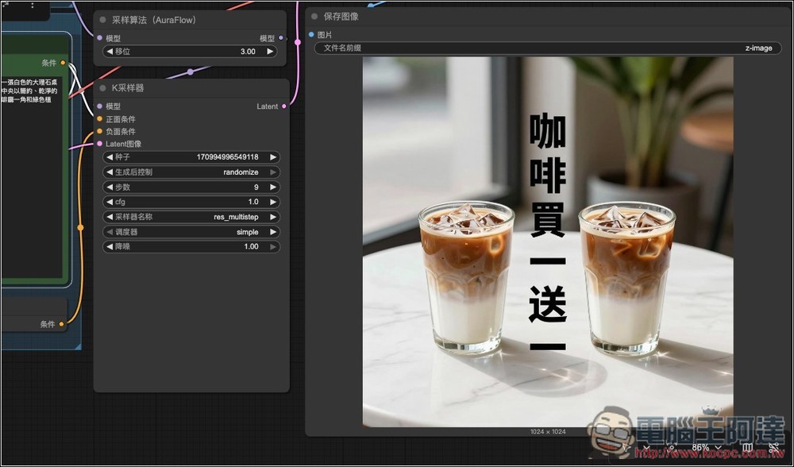Click the 图片 input socket on 保存图像
Screen dimensions: 794x467
pos(311,35)
